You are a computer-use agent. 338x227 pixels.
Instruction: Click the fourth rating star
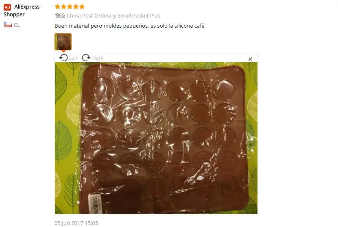76,6
